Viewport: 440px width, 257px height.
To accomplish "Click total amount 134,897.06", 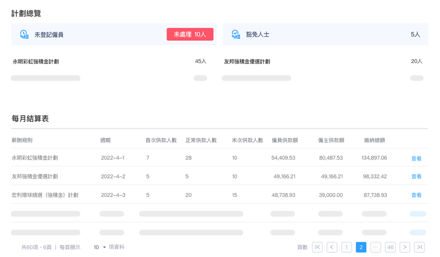I will click(375, 158).
